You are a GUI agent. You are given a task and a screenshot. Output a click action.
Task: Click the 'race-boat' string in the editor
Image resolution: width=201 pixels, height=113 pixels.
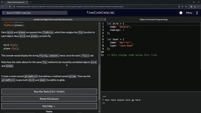(126, 46)
